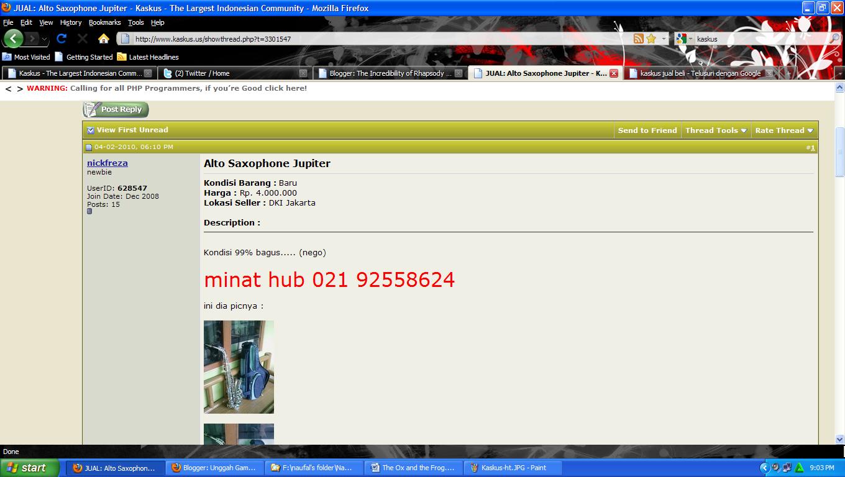Open a new tab with plus button

click(787, 73)
